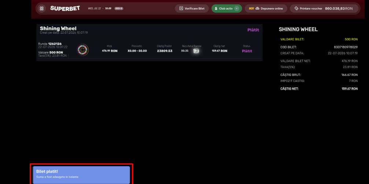Image resolution: width=369 pixels, height=184 pixels.
Task: Click the deposit icon beside Depunere online
Action: [x=257, y=8]
